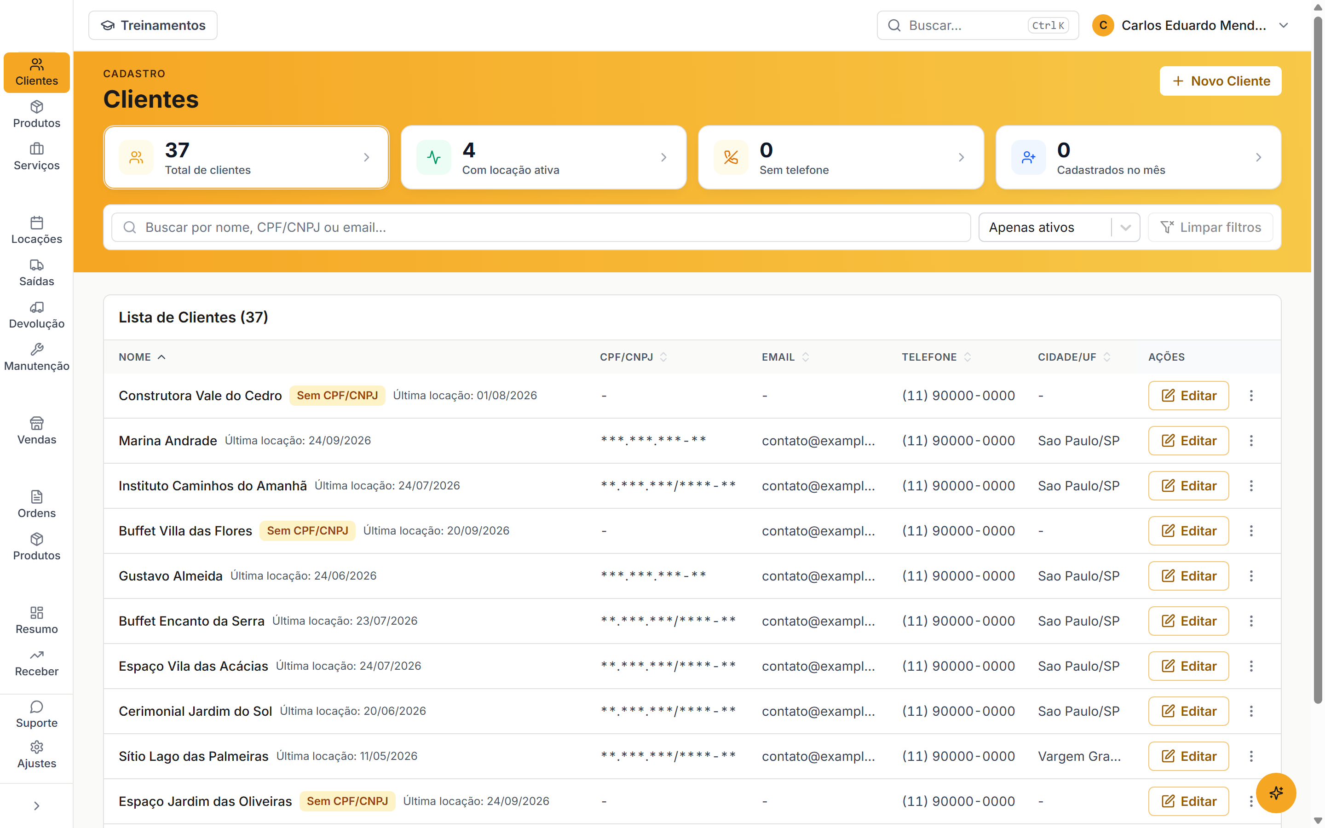Click Limpar filtros
The height and width of the screenshot is (828, 1325).
pos(1210,227)
